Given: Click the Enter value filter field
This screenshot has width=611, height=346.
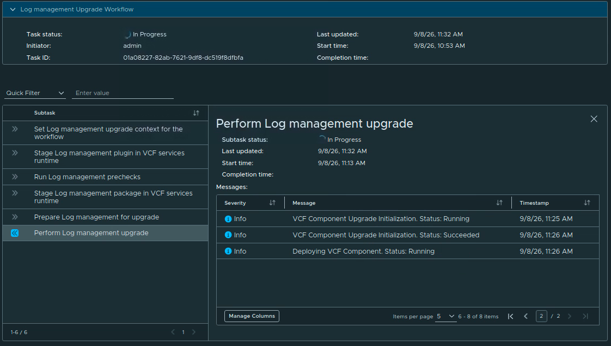Looking at the screenshot, I should coord(123,93).
